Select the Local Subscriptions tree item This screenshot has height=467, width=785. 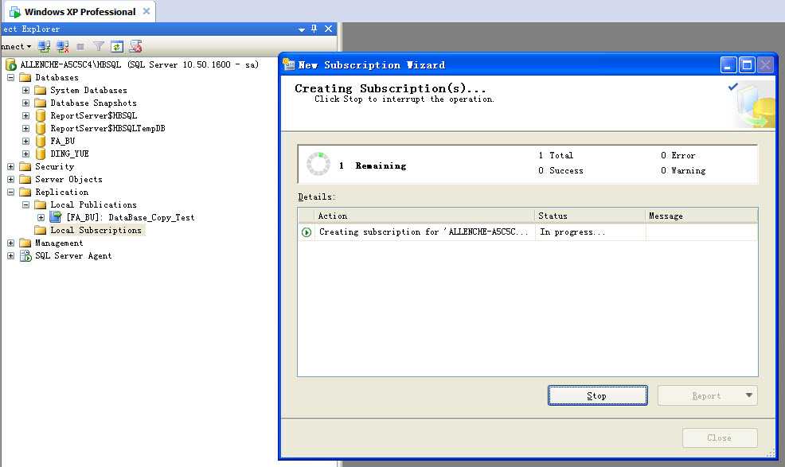(x=96, y=230)
